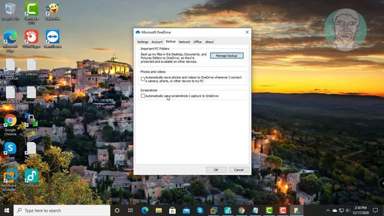This screenshot has width=384, height=216.
Task: Open the Link.txt file on the desktop
Action: point(31,67)
